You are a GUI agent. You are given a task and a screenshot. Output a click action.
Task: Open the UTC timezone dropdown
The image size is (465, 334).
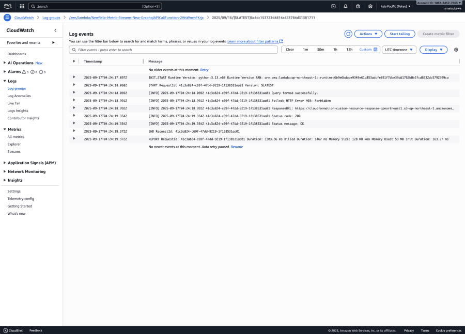coord(399,50)
